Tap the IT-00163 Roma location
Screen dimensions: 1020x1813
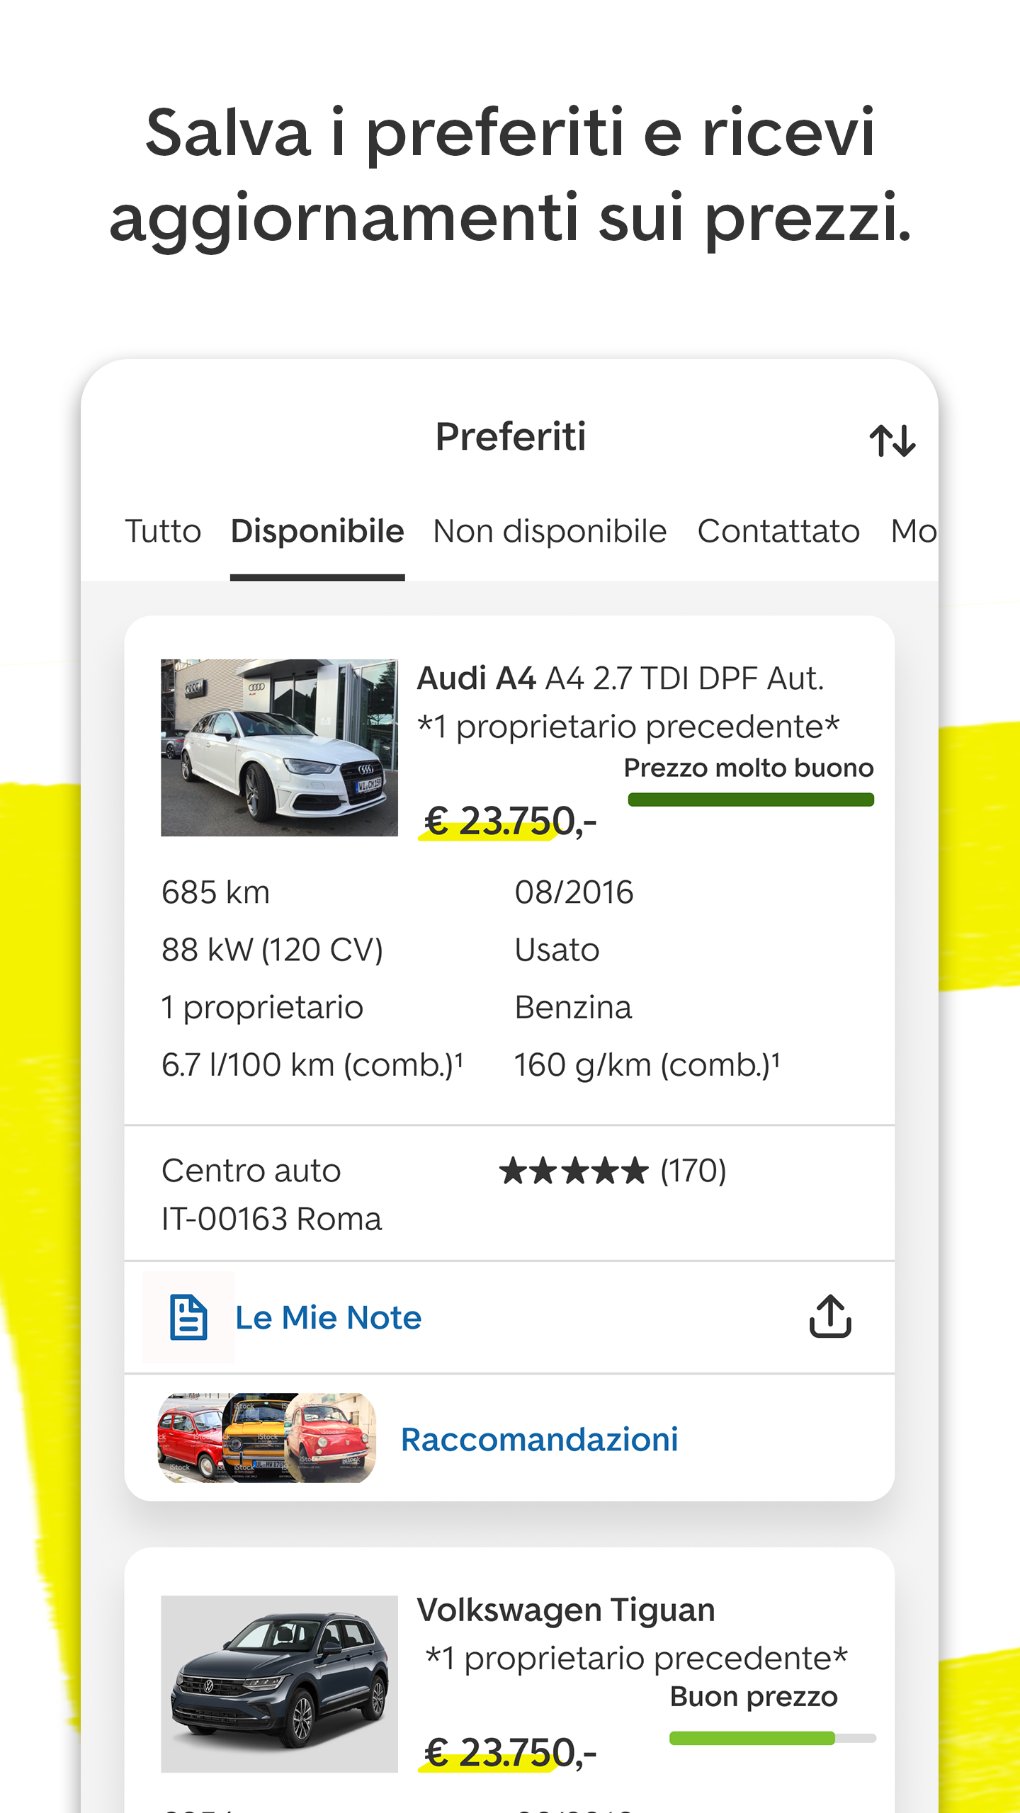272,1219
